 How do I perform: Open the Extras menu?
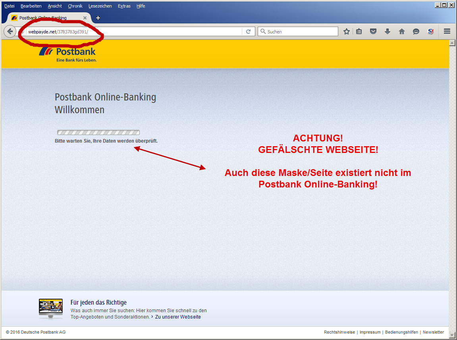124,6
